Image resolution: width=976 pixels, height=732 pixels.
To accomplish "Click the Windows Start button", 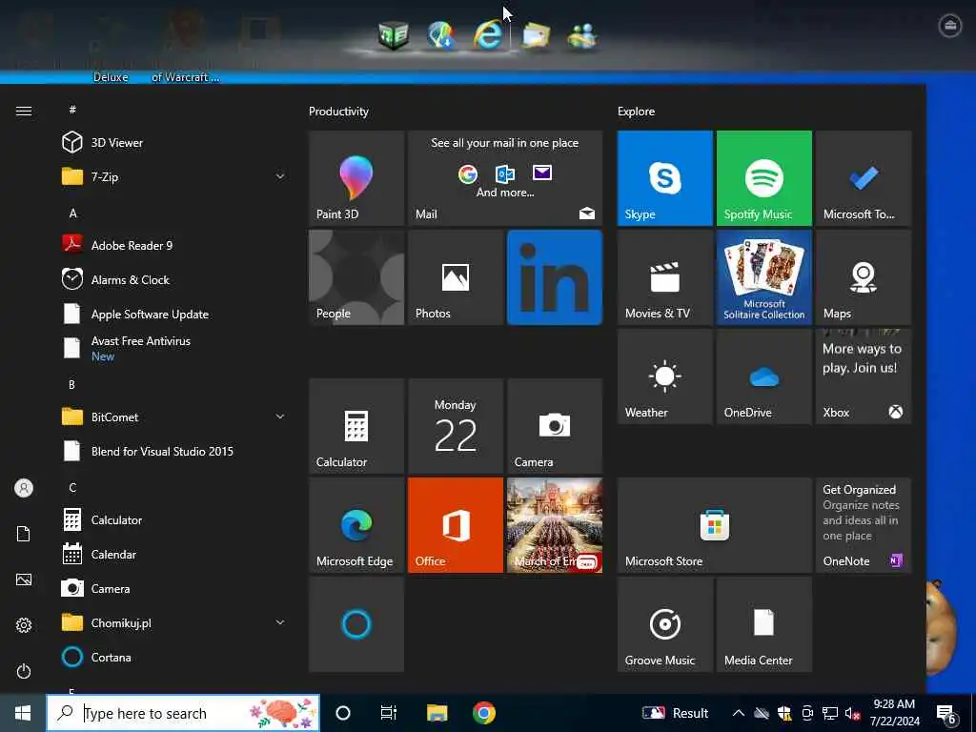I will click(x=23, y=713).
